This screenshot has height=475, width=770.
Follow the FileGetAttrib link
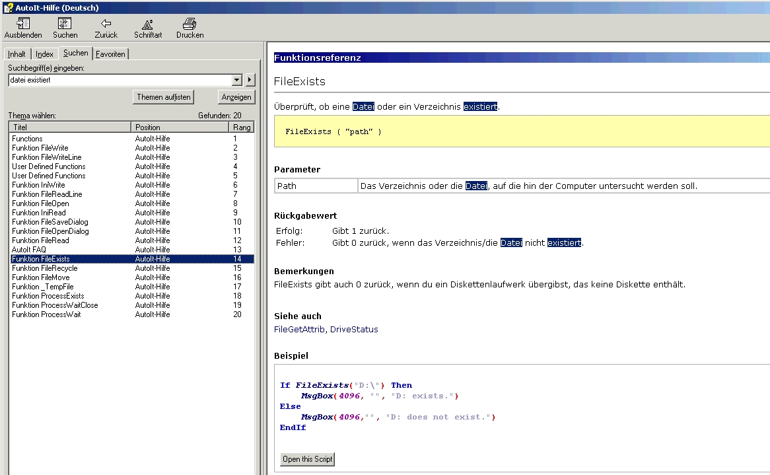299,329
